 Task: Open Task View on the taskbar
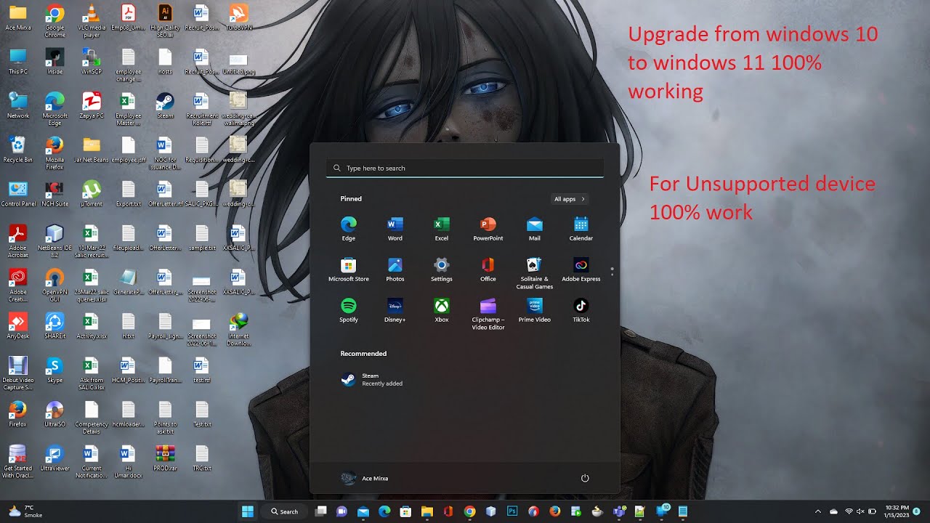[321, 511]
